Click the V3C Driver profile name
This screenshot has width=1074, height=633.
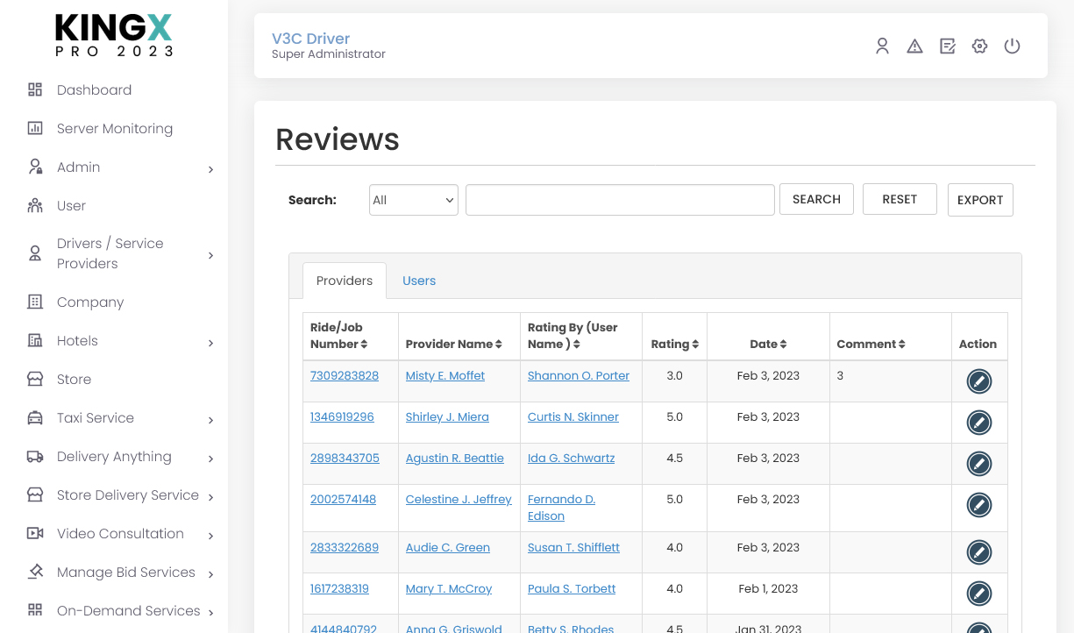[x=310, y=39]
